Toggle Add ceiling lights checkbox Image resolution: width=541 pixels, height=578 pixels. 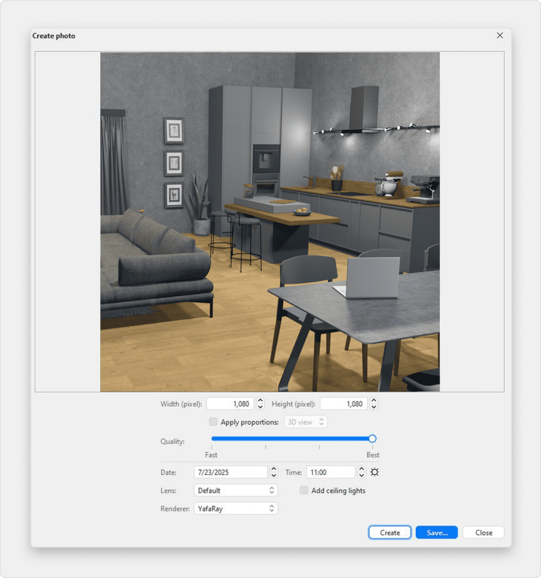[304, 491]
